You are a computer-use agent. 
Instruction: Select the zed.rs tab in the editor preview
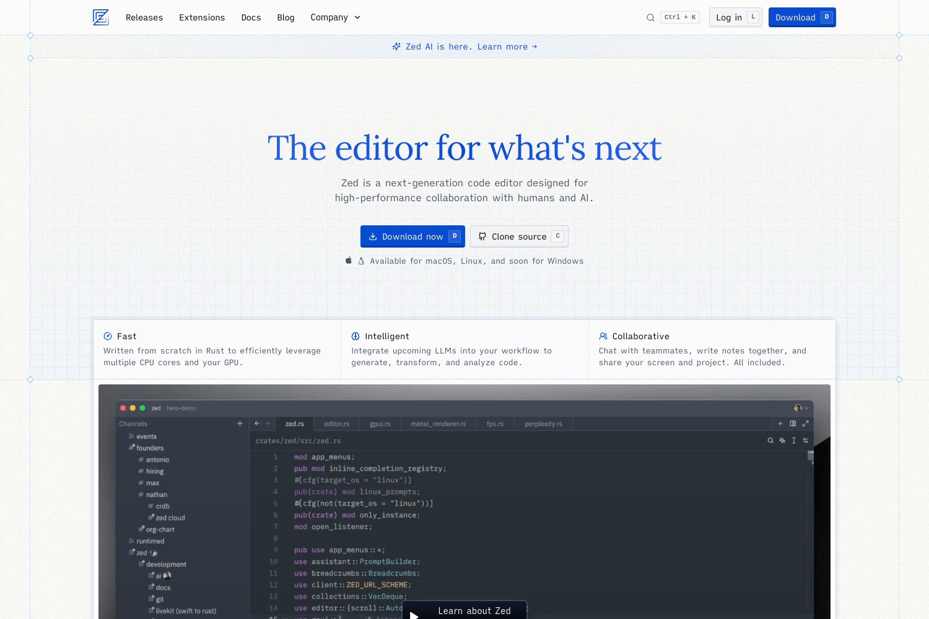coord(294,424)
